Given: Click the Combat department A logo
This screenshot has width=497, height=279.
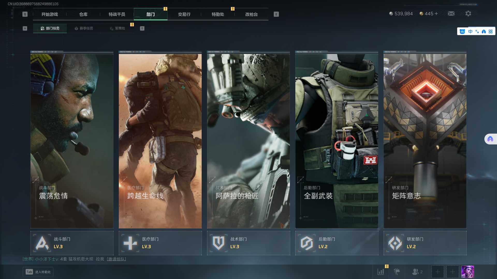Looking at the screenshot, I should coord(42,243).
